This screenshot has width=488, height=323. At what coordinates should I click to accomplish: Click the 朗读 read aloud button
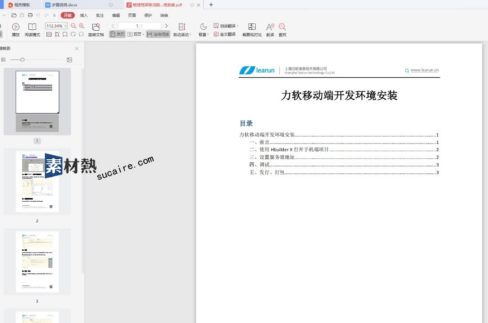[x=270, y=30]
